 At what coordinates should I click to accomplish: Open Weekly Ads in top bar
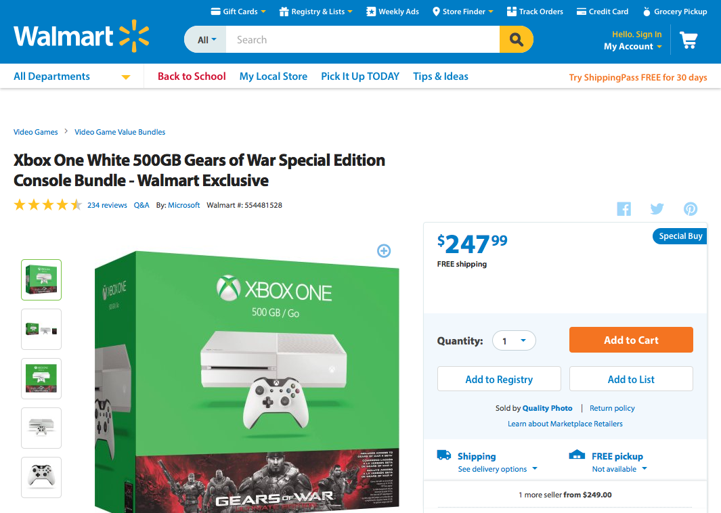(x=393, y=12)
